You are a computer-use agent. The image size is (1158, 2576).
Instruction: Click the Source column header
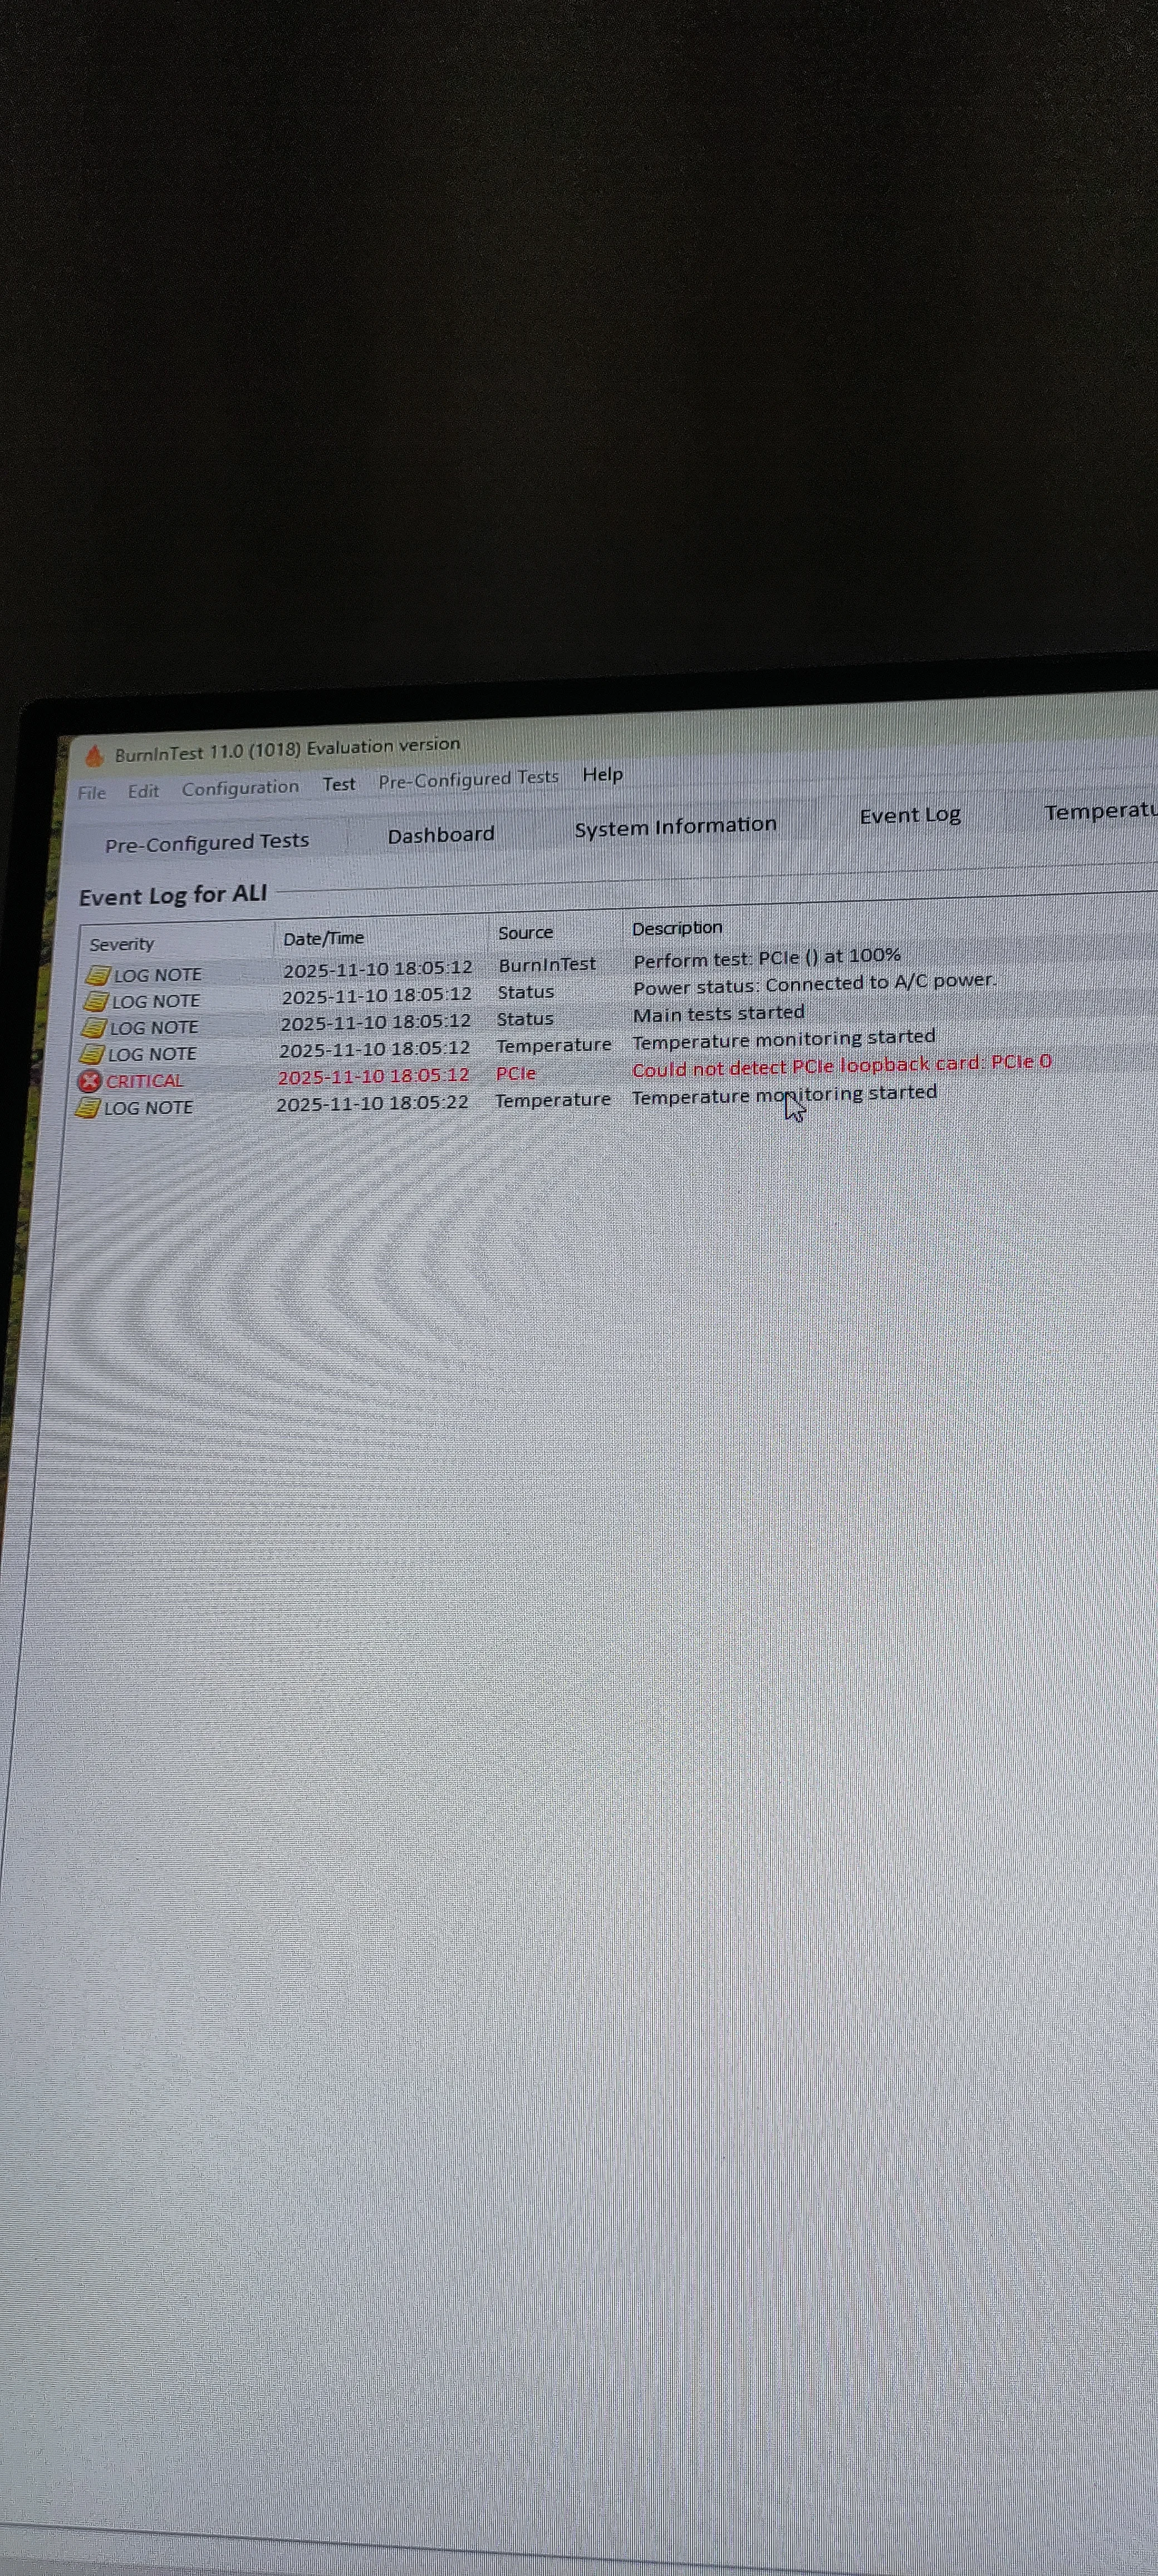point(526,933)
